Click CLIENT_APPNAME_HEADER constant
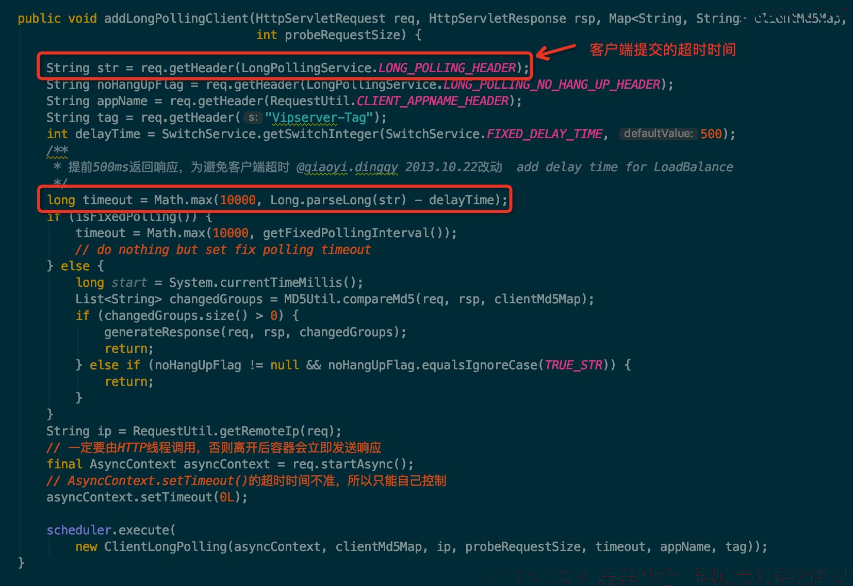The image size is (853, 586). pyautogui.click(x=433, y=101)
